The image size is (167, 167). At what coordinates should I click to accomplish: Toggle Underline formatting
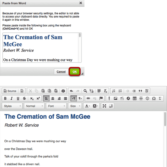pyautogui.click(x=18, y=99)
